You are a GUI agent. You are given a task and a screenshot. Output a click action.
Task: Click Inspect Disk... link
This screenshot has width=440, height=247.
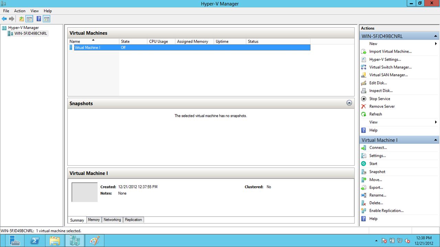pyautogui.click(x=381, y=91)
